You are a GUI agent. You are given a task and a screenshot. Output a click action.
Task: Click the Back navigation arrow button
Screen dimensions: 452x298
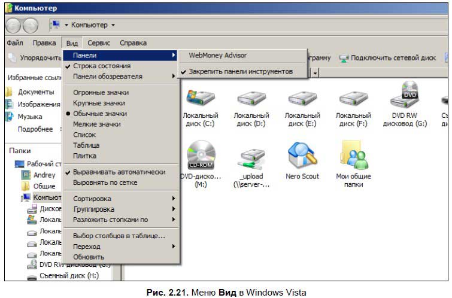pos(14,26)
